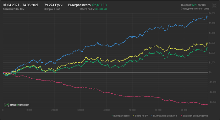Toggle the 'Всего по EV' legend series
The height and width of the screenshot is (120, 220).
pyautogui.click(x=140, y=116)
